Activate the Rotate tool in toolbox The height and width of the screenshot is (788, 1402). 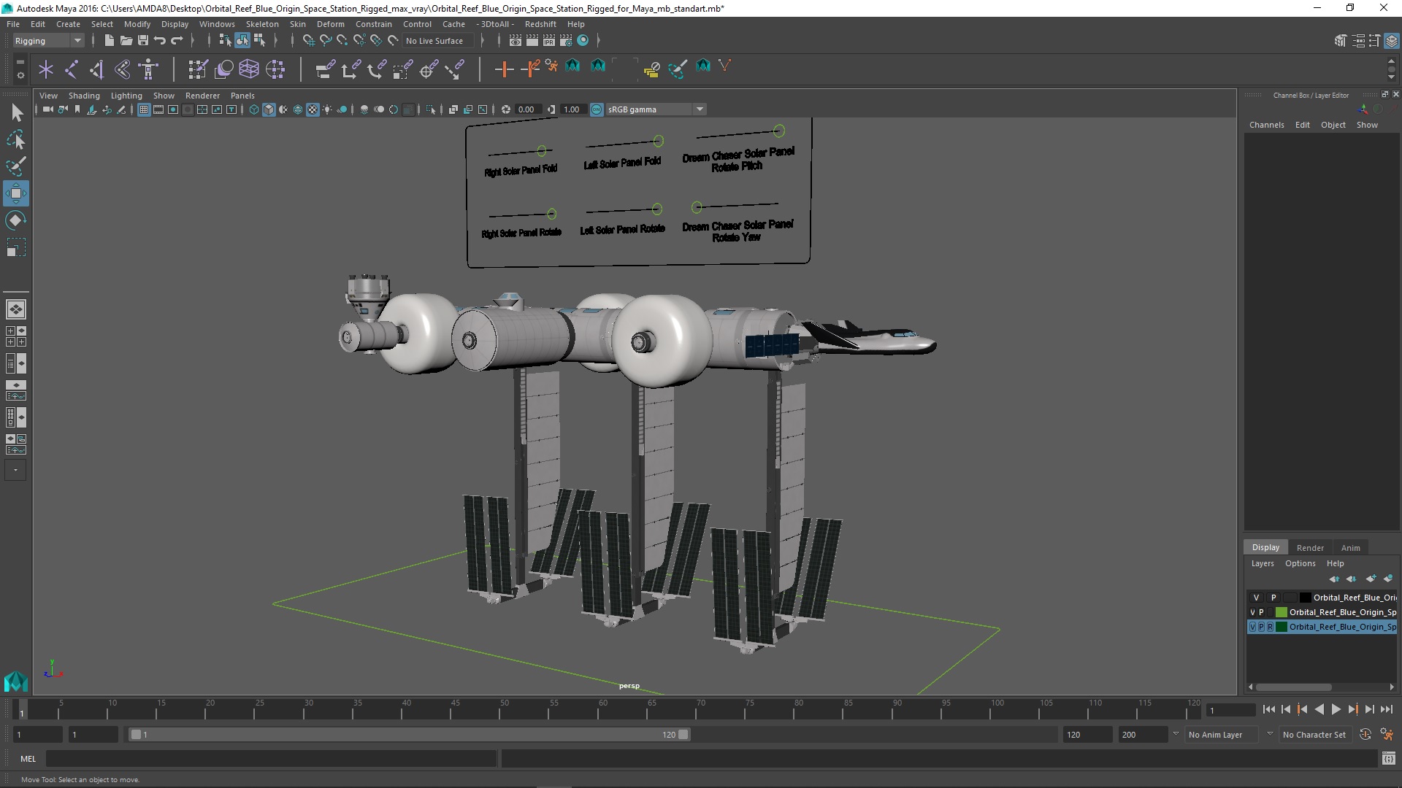click(x=15, y=220)
